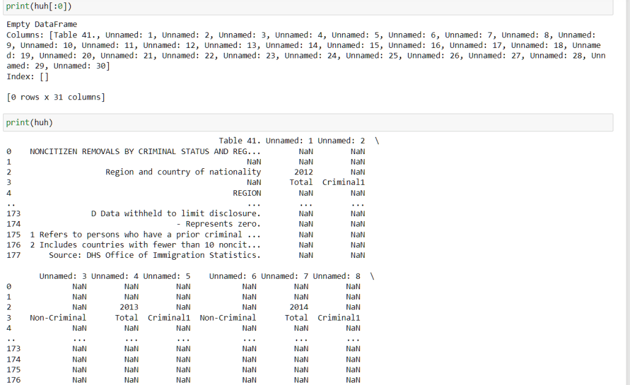Click the 'Unnamed: 3' column header
Viewport: 630px width, 385px height.
[63, 276]
